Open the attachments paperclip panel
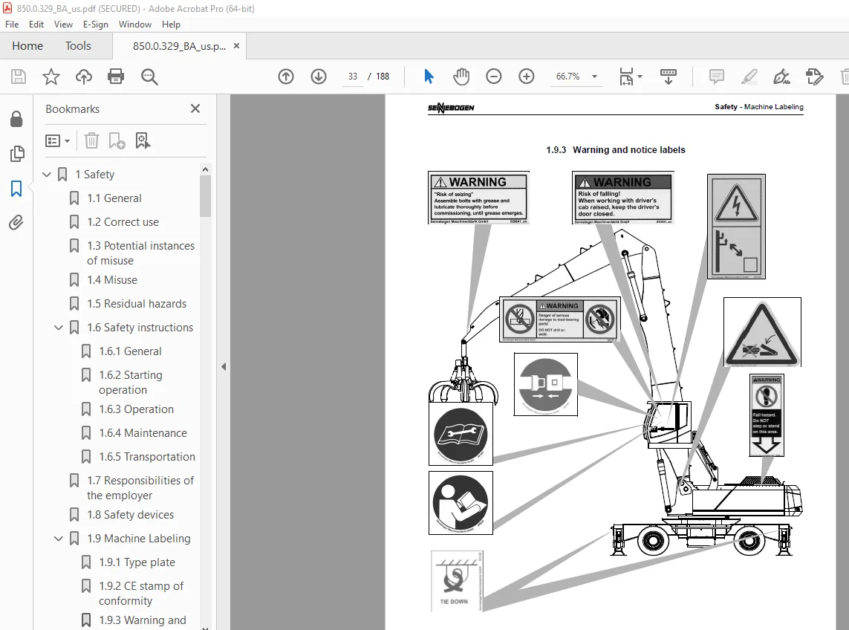 (x=16, y=223)
